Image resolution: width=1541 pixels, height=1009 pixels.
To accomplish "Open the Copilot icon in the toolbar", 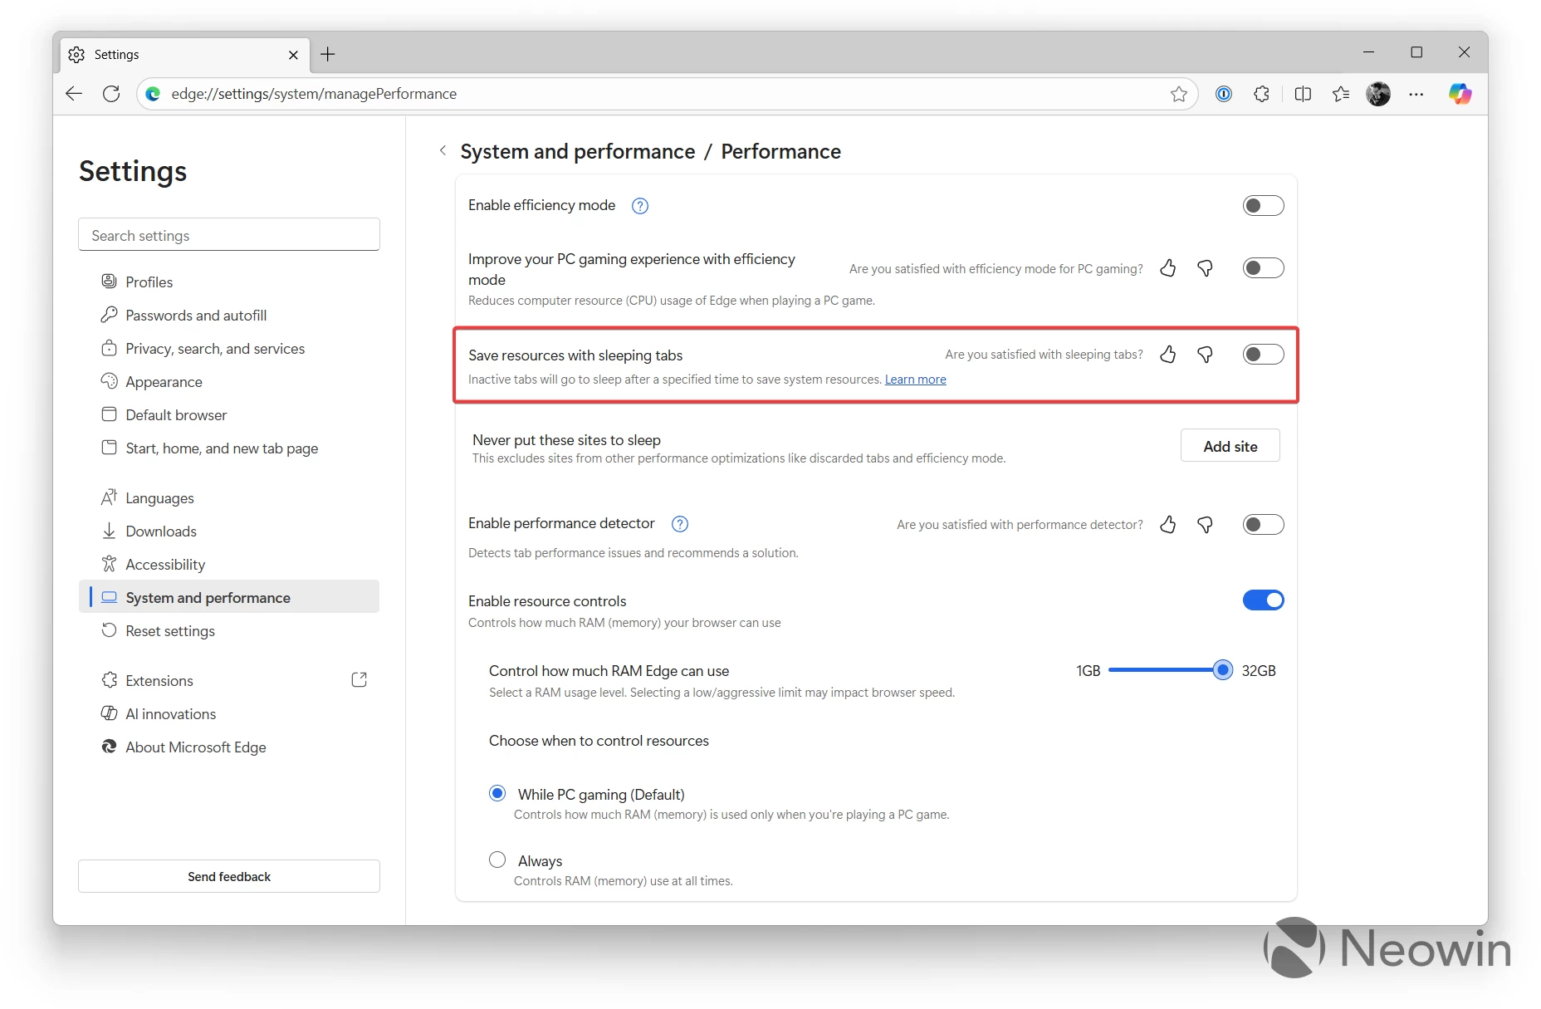I will pos(1460,94).
